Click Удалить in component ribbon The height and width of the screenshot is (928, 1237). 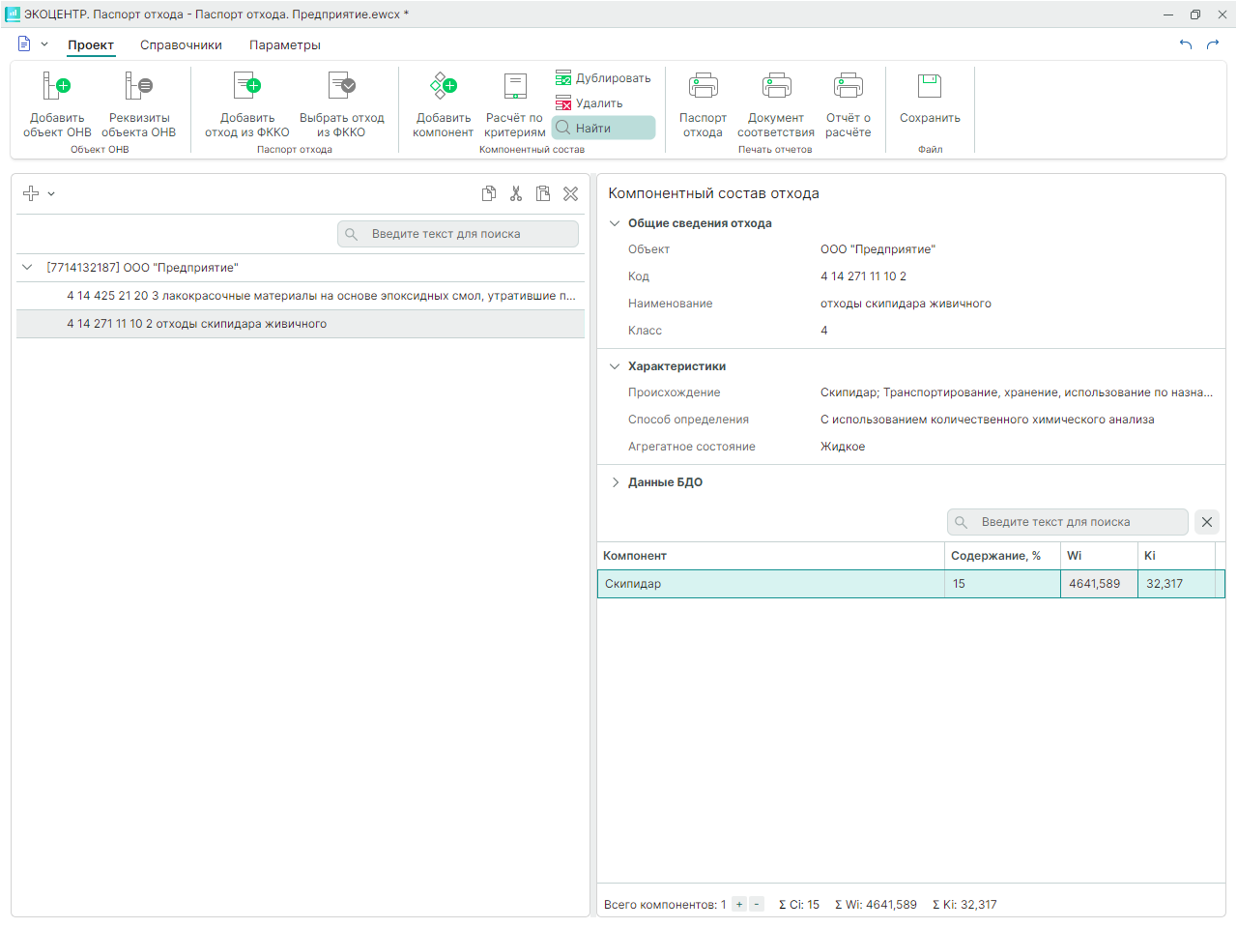point(590,103)
